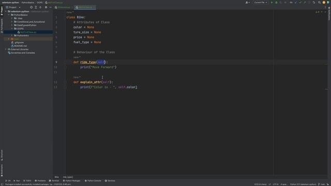Click the orange avatar icon at top right
The width and height of the screenshot is (331, 186).
pos(324,3)
